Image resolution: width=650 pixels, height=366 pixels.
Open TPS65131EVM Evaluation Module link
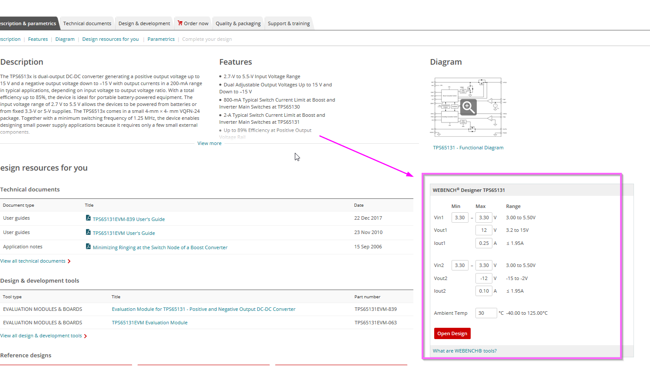150,323
